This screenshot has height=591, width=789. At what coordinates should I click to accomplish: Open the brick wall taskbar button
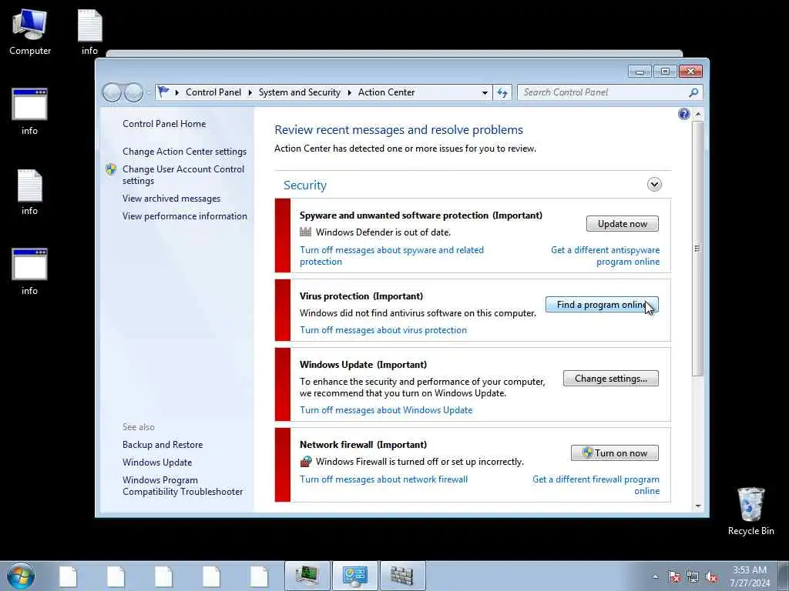click(402, 576)
